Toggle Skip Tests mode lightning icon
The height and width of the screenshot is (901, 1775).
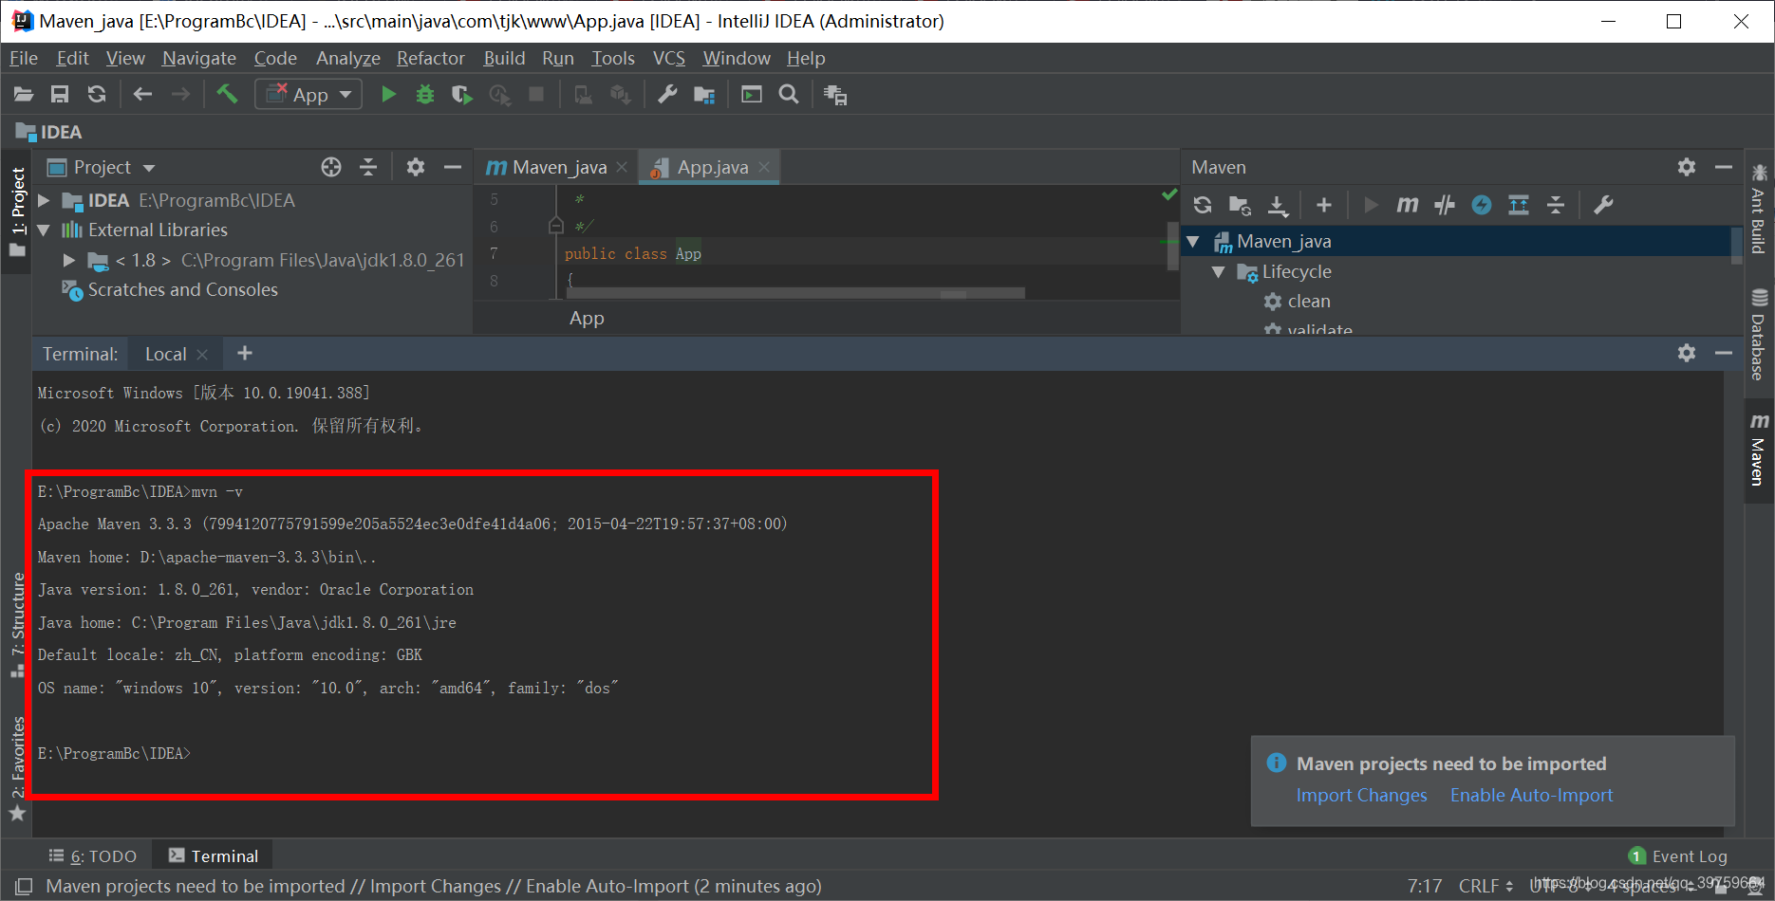coord(1482,205)
